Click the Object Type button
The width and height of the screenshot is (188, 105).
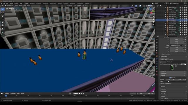tap(164, 59)
